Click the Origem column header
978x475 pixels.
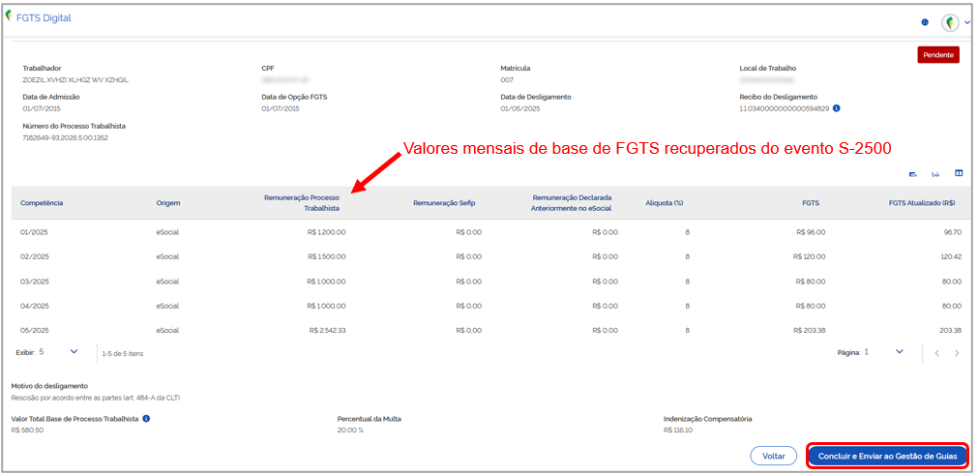168,203
